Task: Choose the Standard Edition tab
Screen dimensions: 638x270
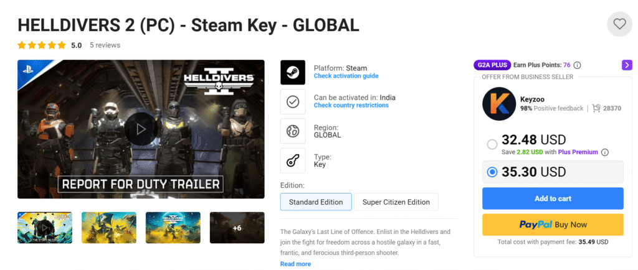Action: pyautogui.click(x=316, y=202)
